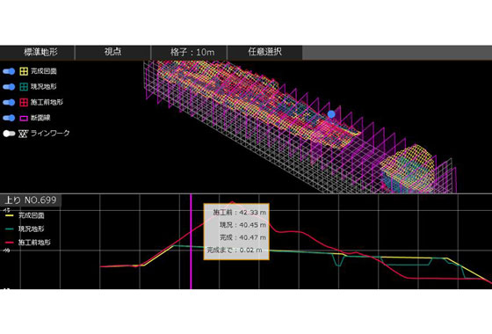Viewport: 492px width, 334px height.
Task: Click the red 施工前地形 legend line in profile
Action: pos(10,243)
